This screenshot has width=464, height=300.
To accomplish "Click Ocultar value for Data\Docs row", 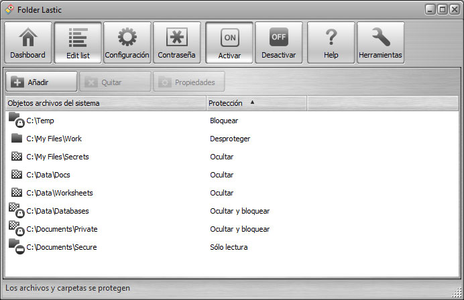I will 222,175.
